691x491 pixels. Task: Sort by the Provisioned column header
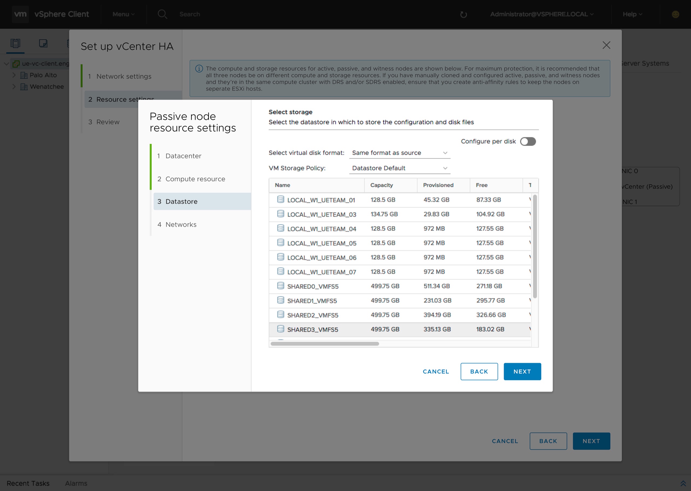pos(443,185)
